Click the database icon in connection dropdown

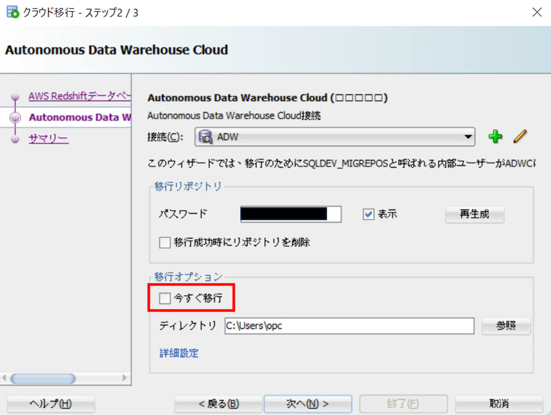click(x=206, y=137)
